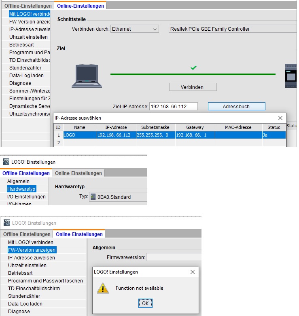This screenshot has width=299, height=316.
Task: Select FW-Version anzeigen in top window list
Action: [30, 21]
